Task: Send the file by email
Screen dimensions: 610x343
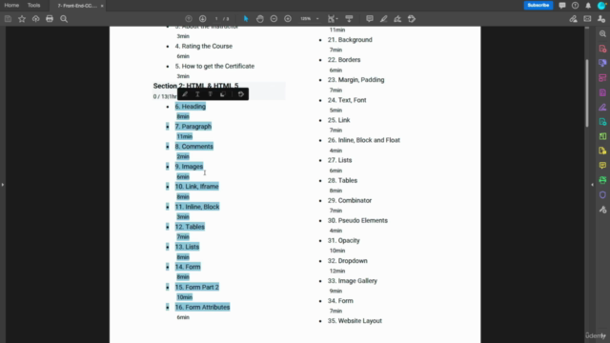Action: [587, 19]
